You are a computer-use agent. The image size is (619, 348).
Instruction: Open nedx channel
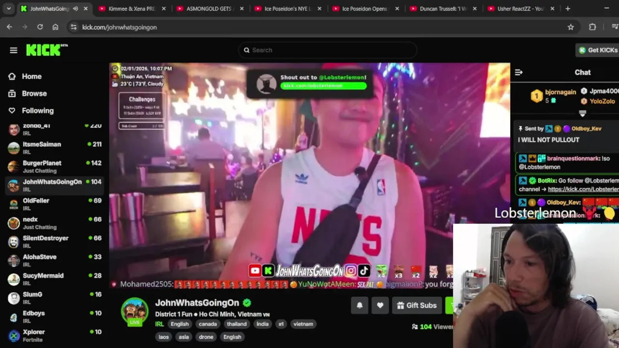point(55,223)
